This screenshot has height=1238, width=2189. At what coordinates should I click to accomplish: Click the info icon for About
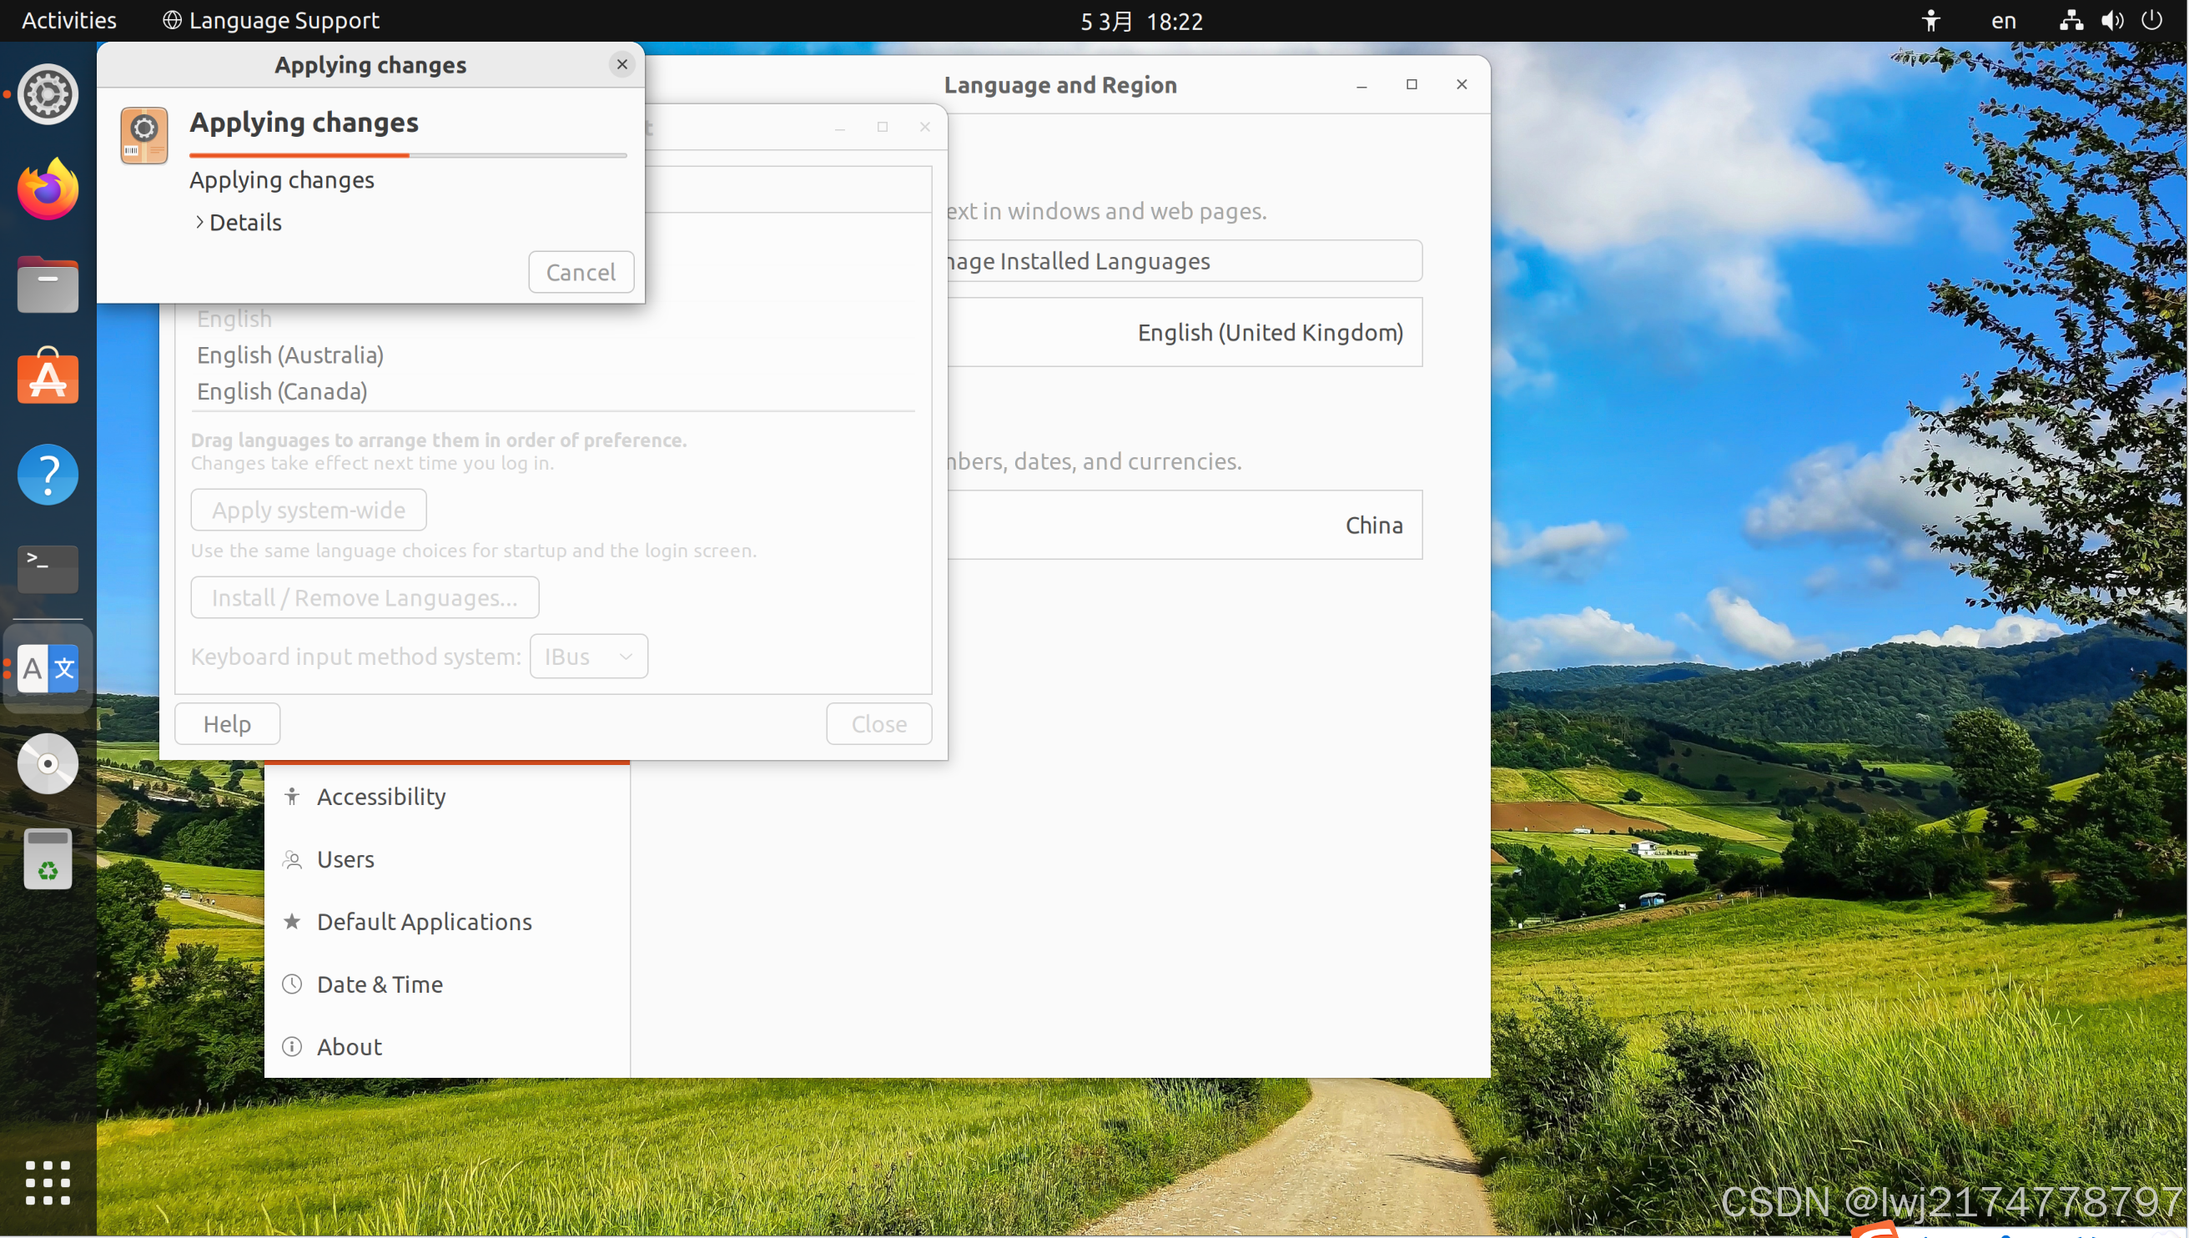point(292,1047)
